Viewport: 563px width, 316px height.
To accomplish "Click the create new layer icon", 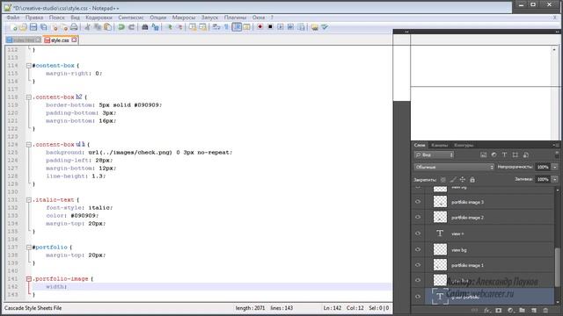I will click(534, 310).
